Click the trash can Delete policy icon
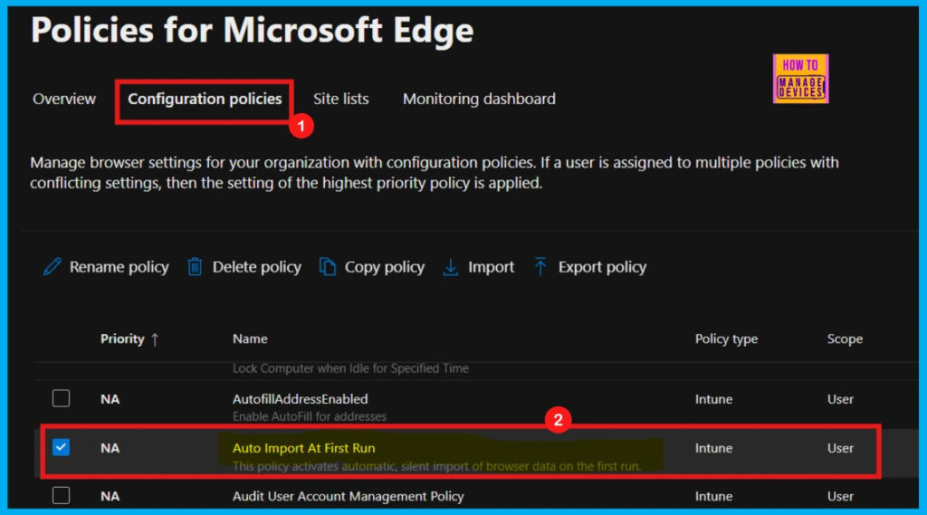The width and height of the screenshot is (927, 515). 196,267
